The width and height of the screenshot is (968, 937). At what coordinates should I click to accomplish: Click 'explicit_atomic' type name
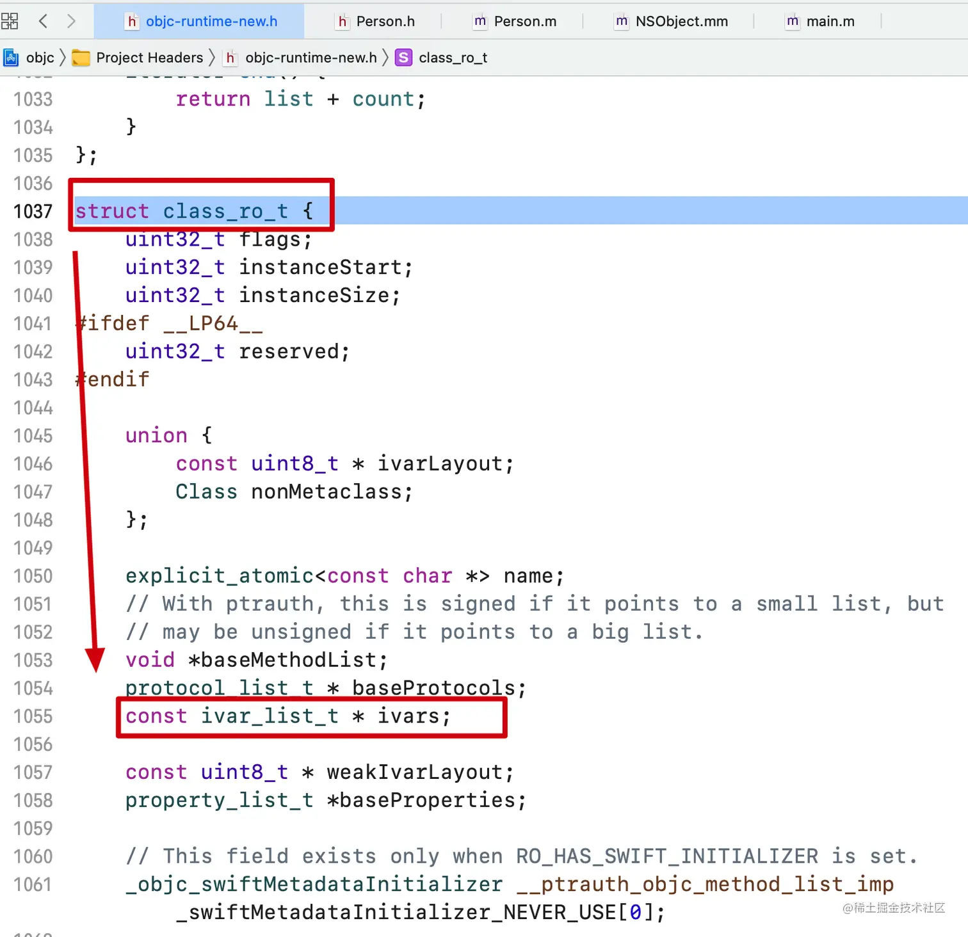coord(220,576)
